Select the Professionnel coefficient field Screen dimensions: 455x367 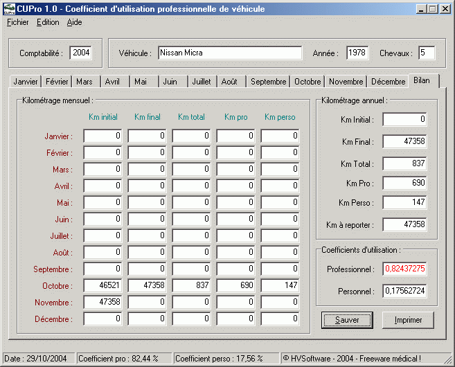click(x=404, y=269)
